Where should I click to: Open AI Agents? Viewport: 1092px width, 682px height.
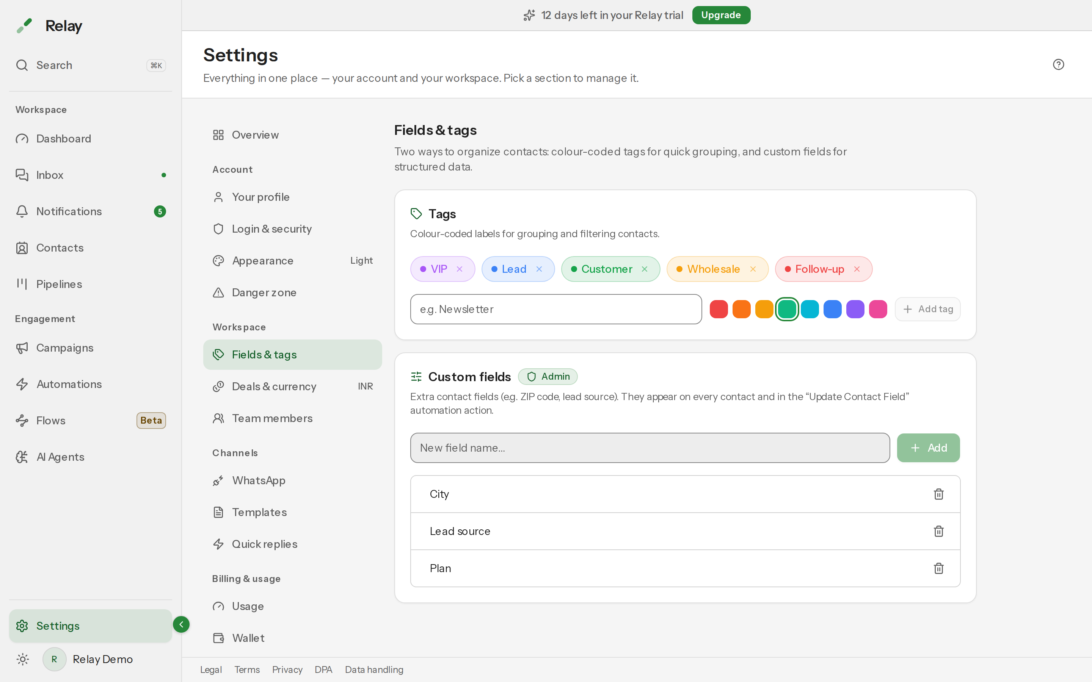pyautogui.click(x=90, y=457)
